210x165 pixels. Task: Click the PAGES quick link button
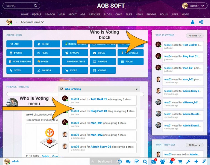pos(47,62)
